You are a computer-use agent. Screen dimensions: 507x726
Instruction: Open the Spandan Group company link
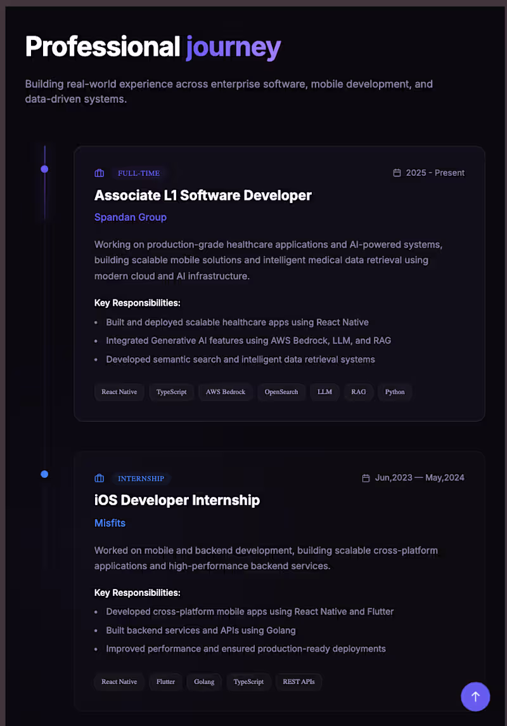(x=131, y=217)
